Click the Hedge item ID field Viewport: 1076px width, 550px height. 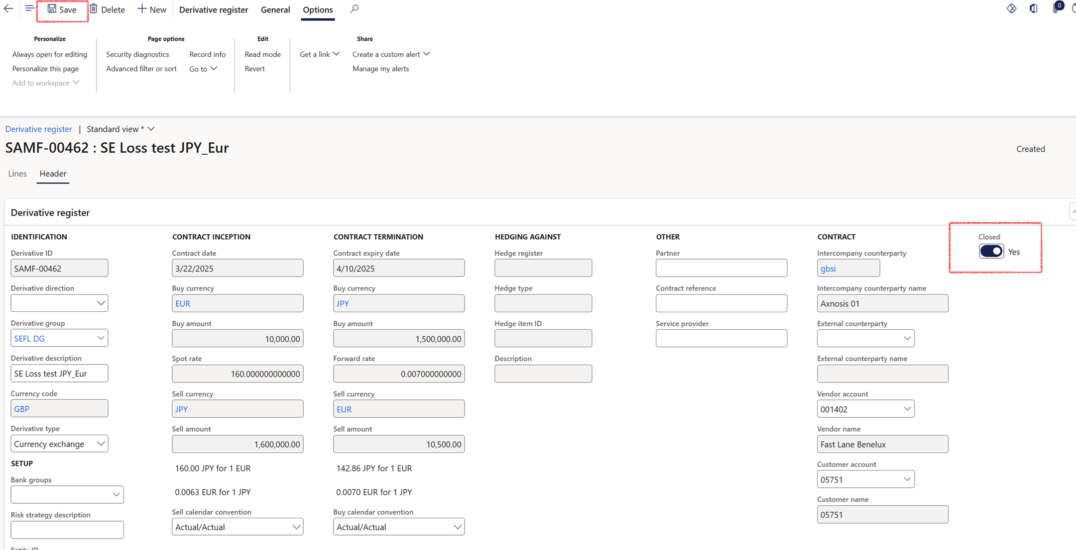point(543,338)
